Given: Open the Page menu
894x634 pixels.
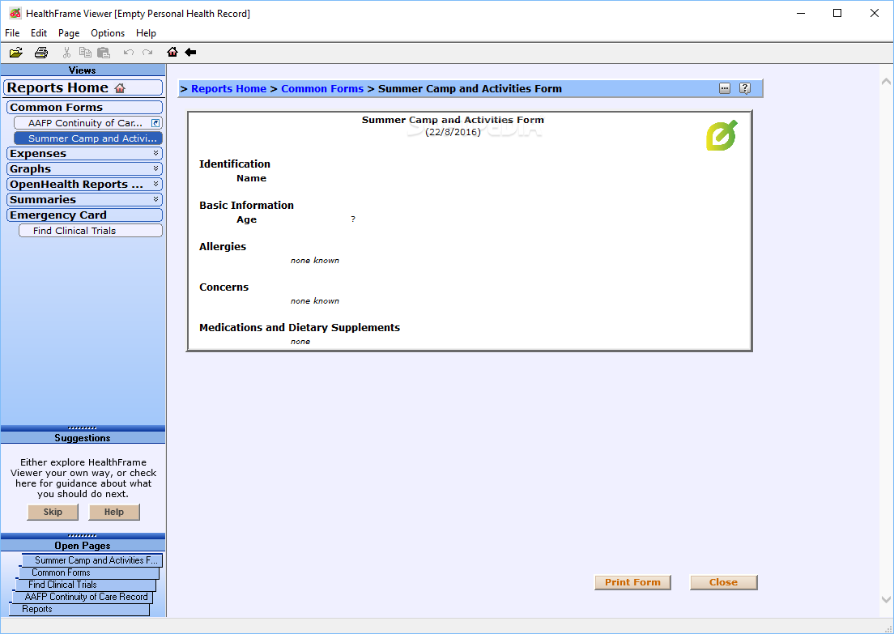Looking at the screenshot, I should (x=69, y=33).
